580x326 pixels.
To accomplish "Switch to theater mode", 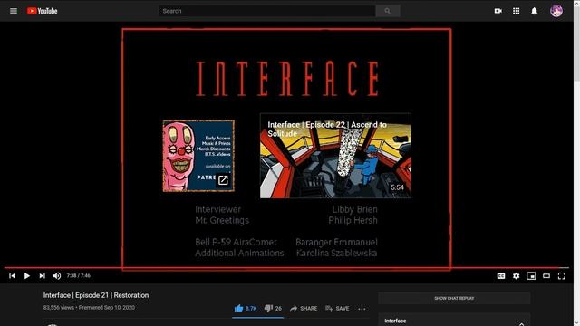I will click(546, 275).
